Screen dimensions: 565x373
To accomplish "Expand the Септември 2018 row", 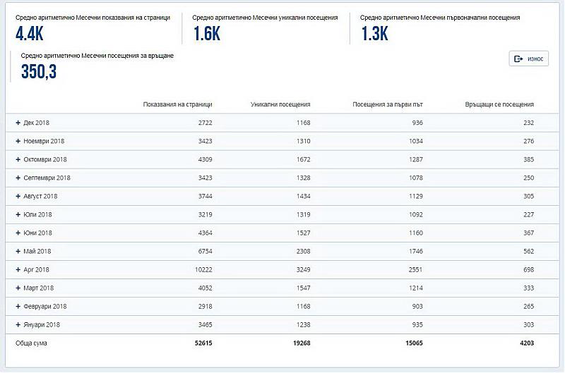I will tap(18, 178).
